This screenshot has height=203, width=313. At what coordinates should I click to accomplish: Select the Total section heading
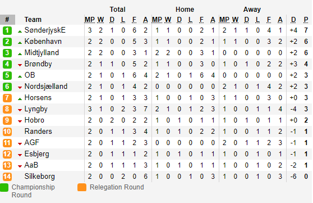point(118,10)
